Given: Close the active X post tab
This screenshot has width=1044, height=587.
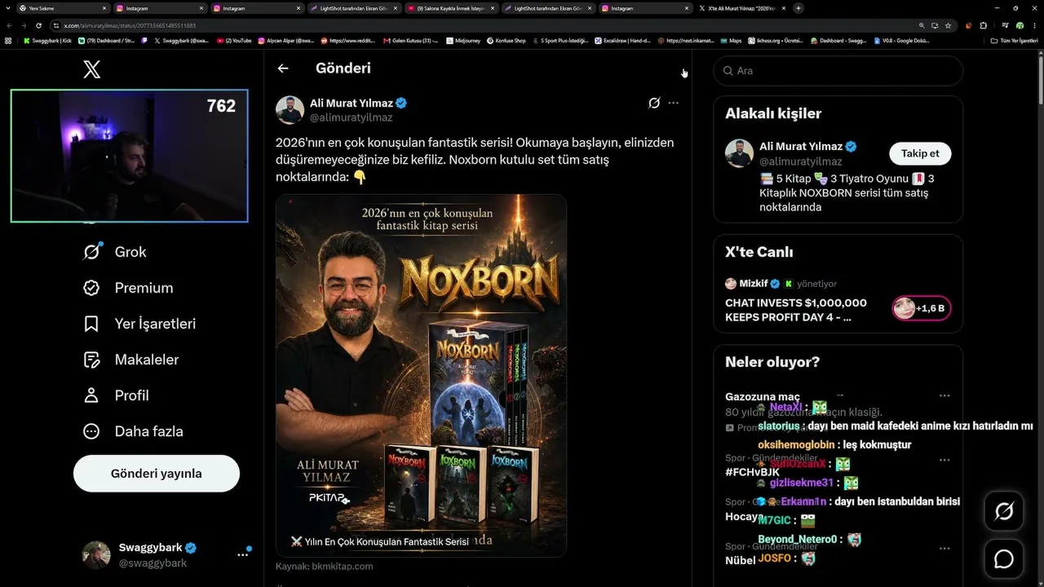Looking at the screenshot, I should point(784,8).
